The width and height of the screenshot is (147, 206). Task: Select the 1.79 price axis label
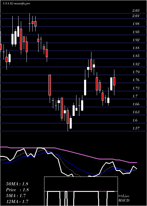coord(136,72)
